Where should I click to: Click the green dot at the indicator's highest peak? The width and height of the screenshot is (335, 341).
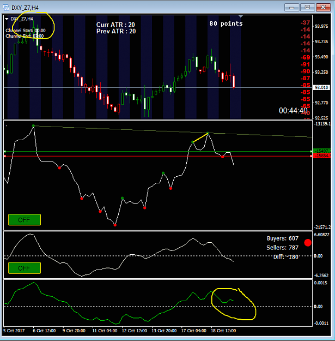coord(33,125)
